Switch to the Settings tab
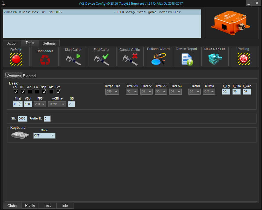This screenshot has width=262, height=210. pyautogui.click(x=49, y=43)
